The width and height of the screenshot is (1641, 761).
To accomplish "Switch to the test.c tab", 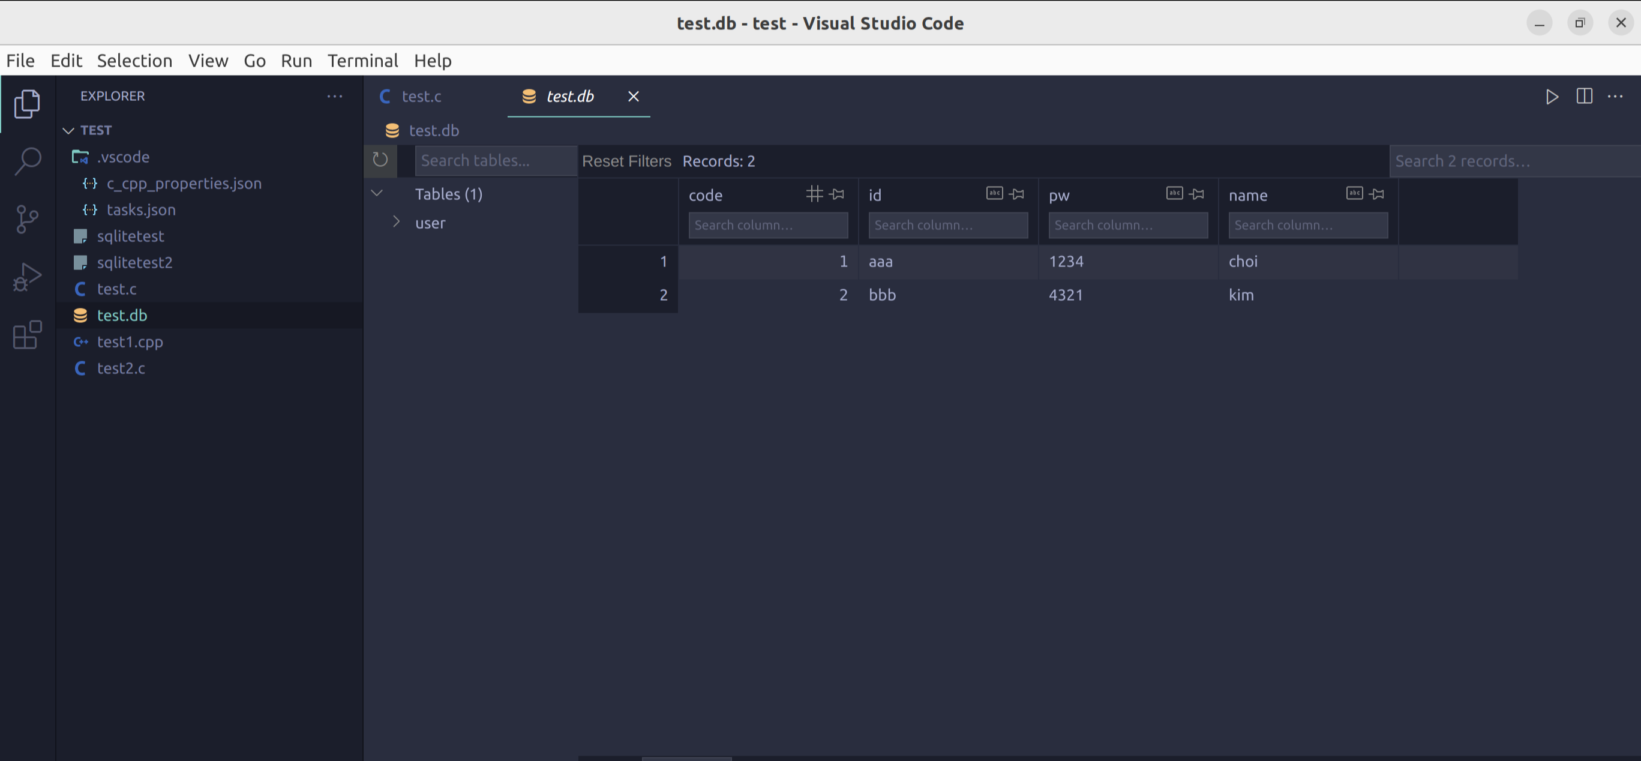I will (x=421, y=96).
